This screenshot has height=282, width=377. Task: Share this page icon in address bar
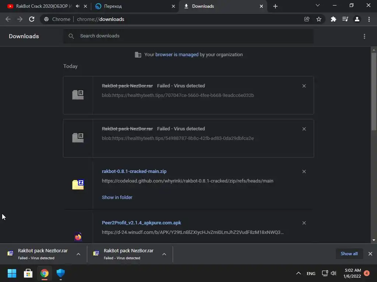(x=307, y=19)
